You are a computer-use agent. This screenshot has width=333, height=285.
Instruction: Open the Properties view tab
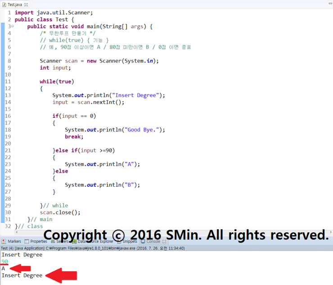coord(36,241)
